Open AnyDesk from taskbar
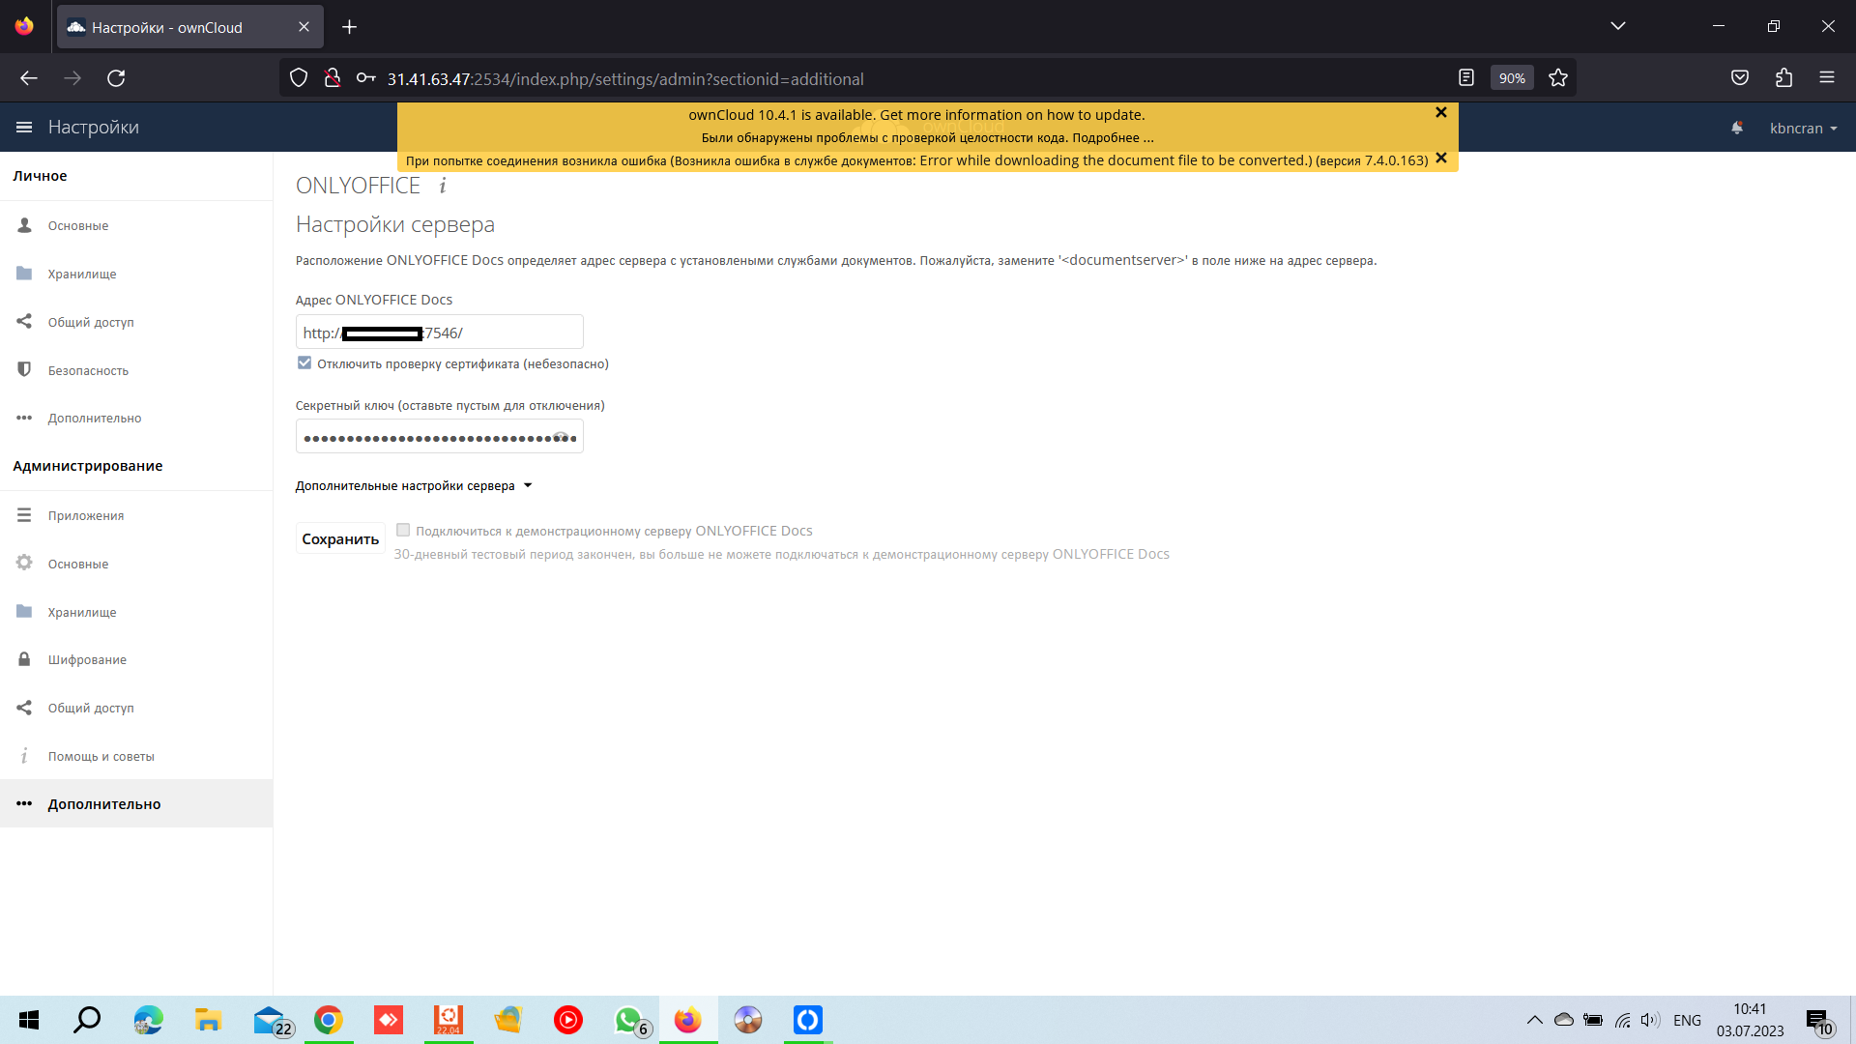Screen dimensions: 1856x1044 (389, 1020)
